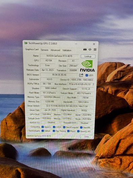
Task: Click the Revision value A1
Action: pyautogui.click(x=73, y=61)
